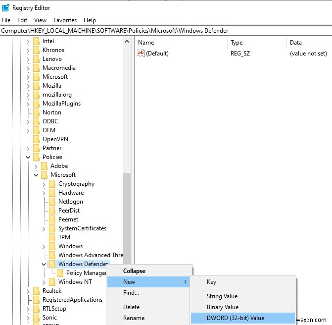Open the Help menu
This screenshot has width=332, height=325.
coord(90,20)
